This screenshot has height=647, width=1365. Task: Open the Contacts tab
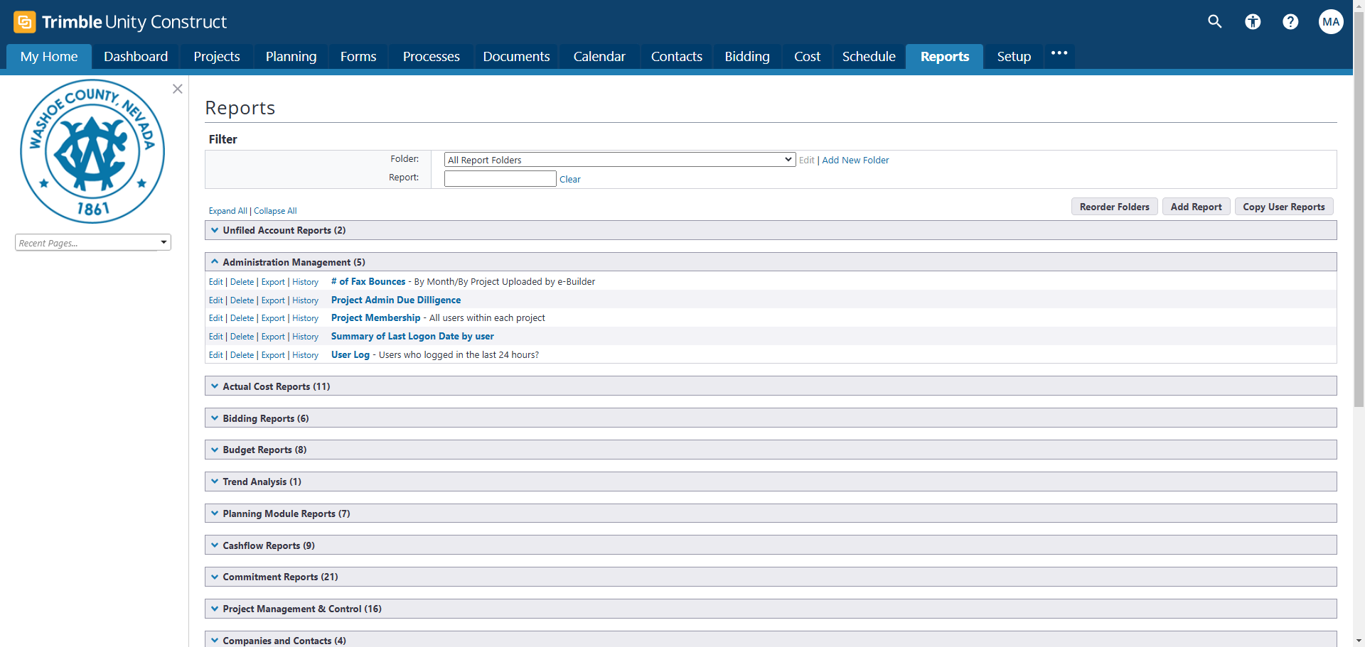tap(676, 57)
